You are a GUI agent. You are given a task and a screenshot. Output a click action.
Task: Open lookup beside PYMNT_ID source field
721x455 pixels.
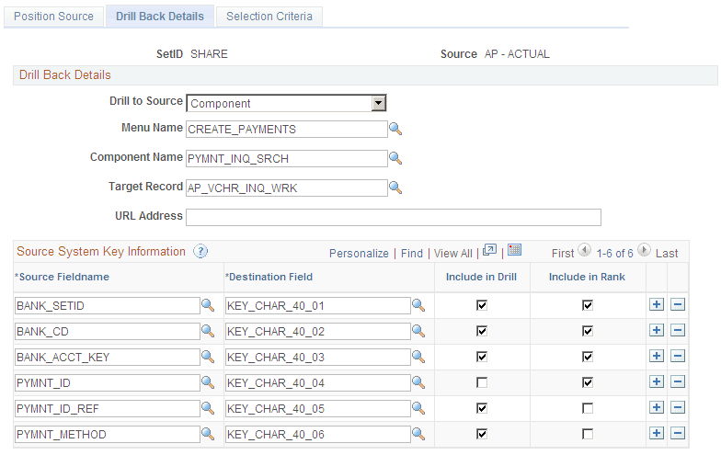(x=208, y=382)
